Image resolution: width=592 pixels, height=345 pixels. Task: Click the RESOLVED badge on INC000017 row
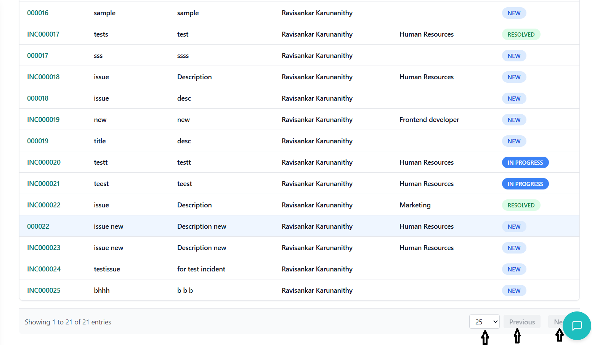(x=521, y=34)
